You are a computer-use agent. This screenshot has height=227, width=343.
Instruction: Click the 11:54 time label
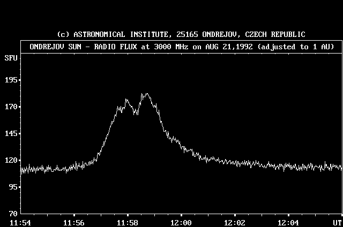click(20, 222)
